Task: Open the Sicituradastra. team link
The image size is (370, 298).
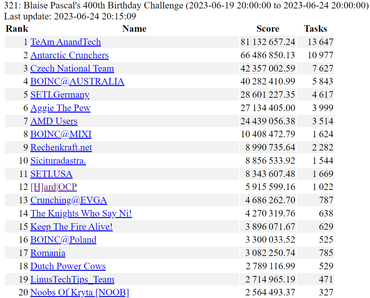Action: [x=58, y=161]
